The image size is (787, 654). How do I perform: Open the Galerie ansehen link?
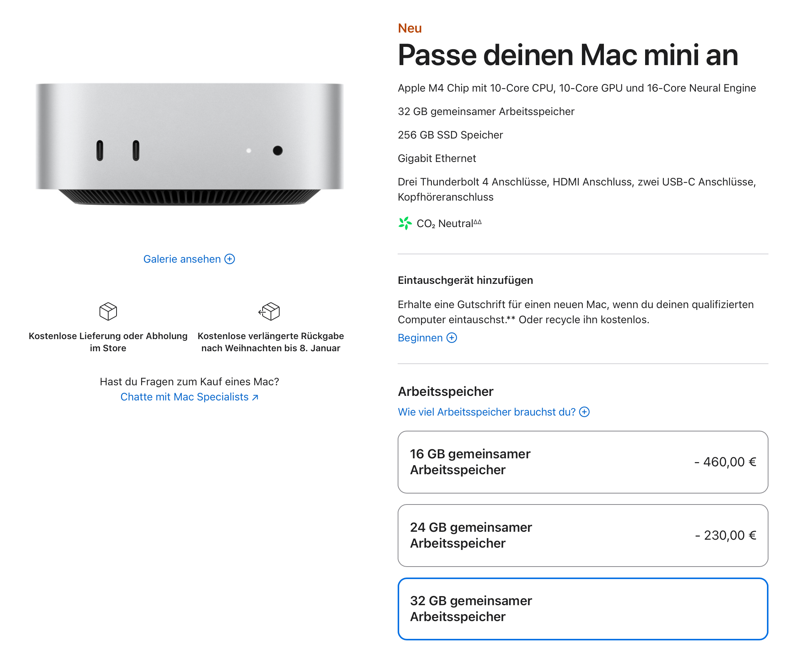point(182,259)
